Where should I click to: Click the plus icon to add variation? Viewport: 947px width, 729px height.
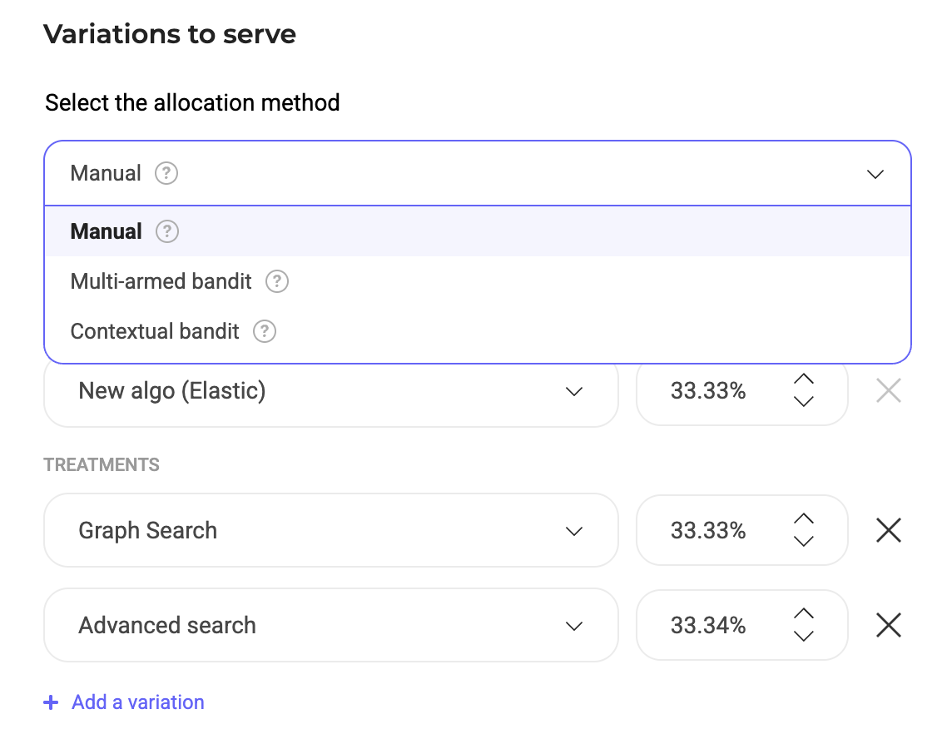click(51, 702)
